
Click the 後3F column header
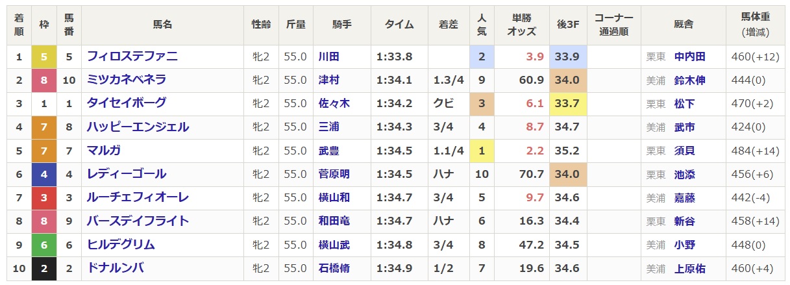(x=568, y=25)
